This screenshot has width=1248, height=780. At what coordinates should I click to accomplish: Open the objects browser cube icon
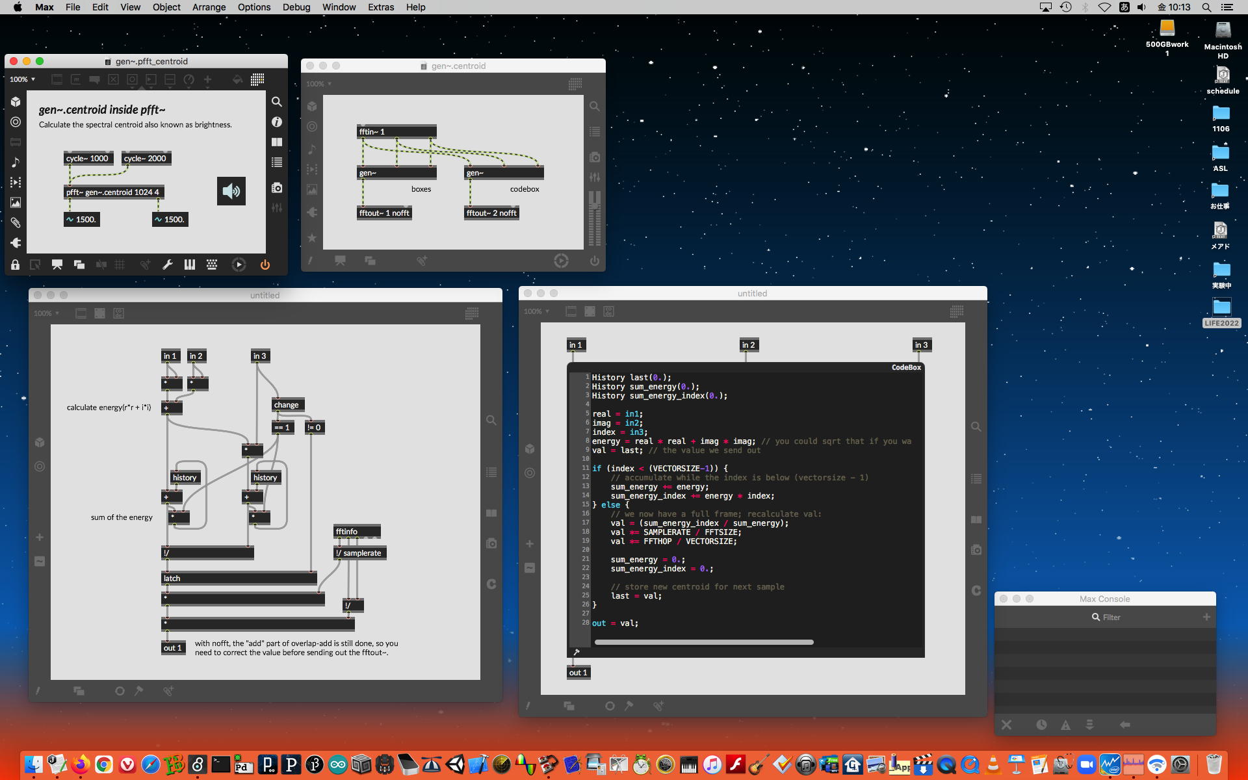[16, 102]
